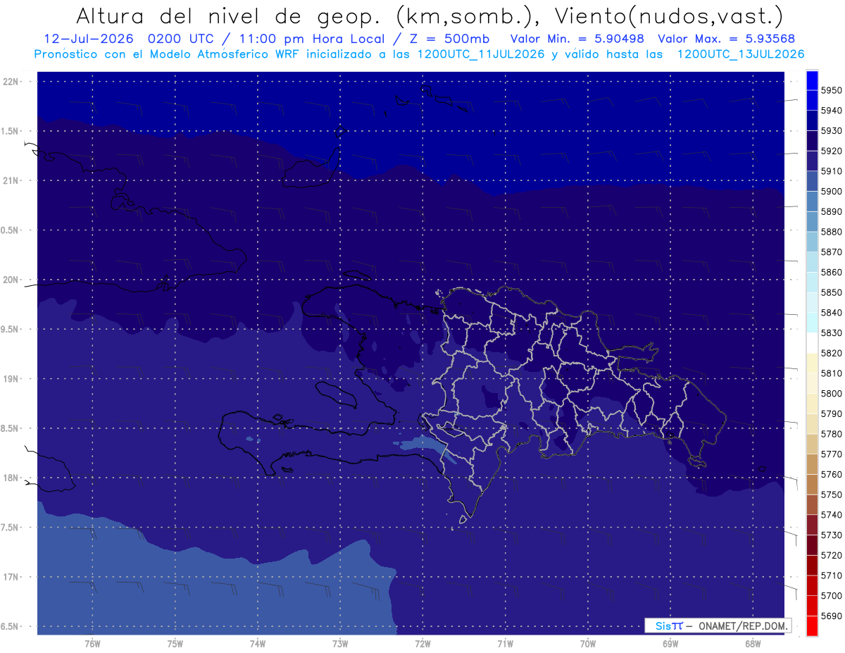The width and height of the screenshot is (845, 653).
Task: Click the 76W longitude axis label
Action: (x=92, y=644)
